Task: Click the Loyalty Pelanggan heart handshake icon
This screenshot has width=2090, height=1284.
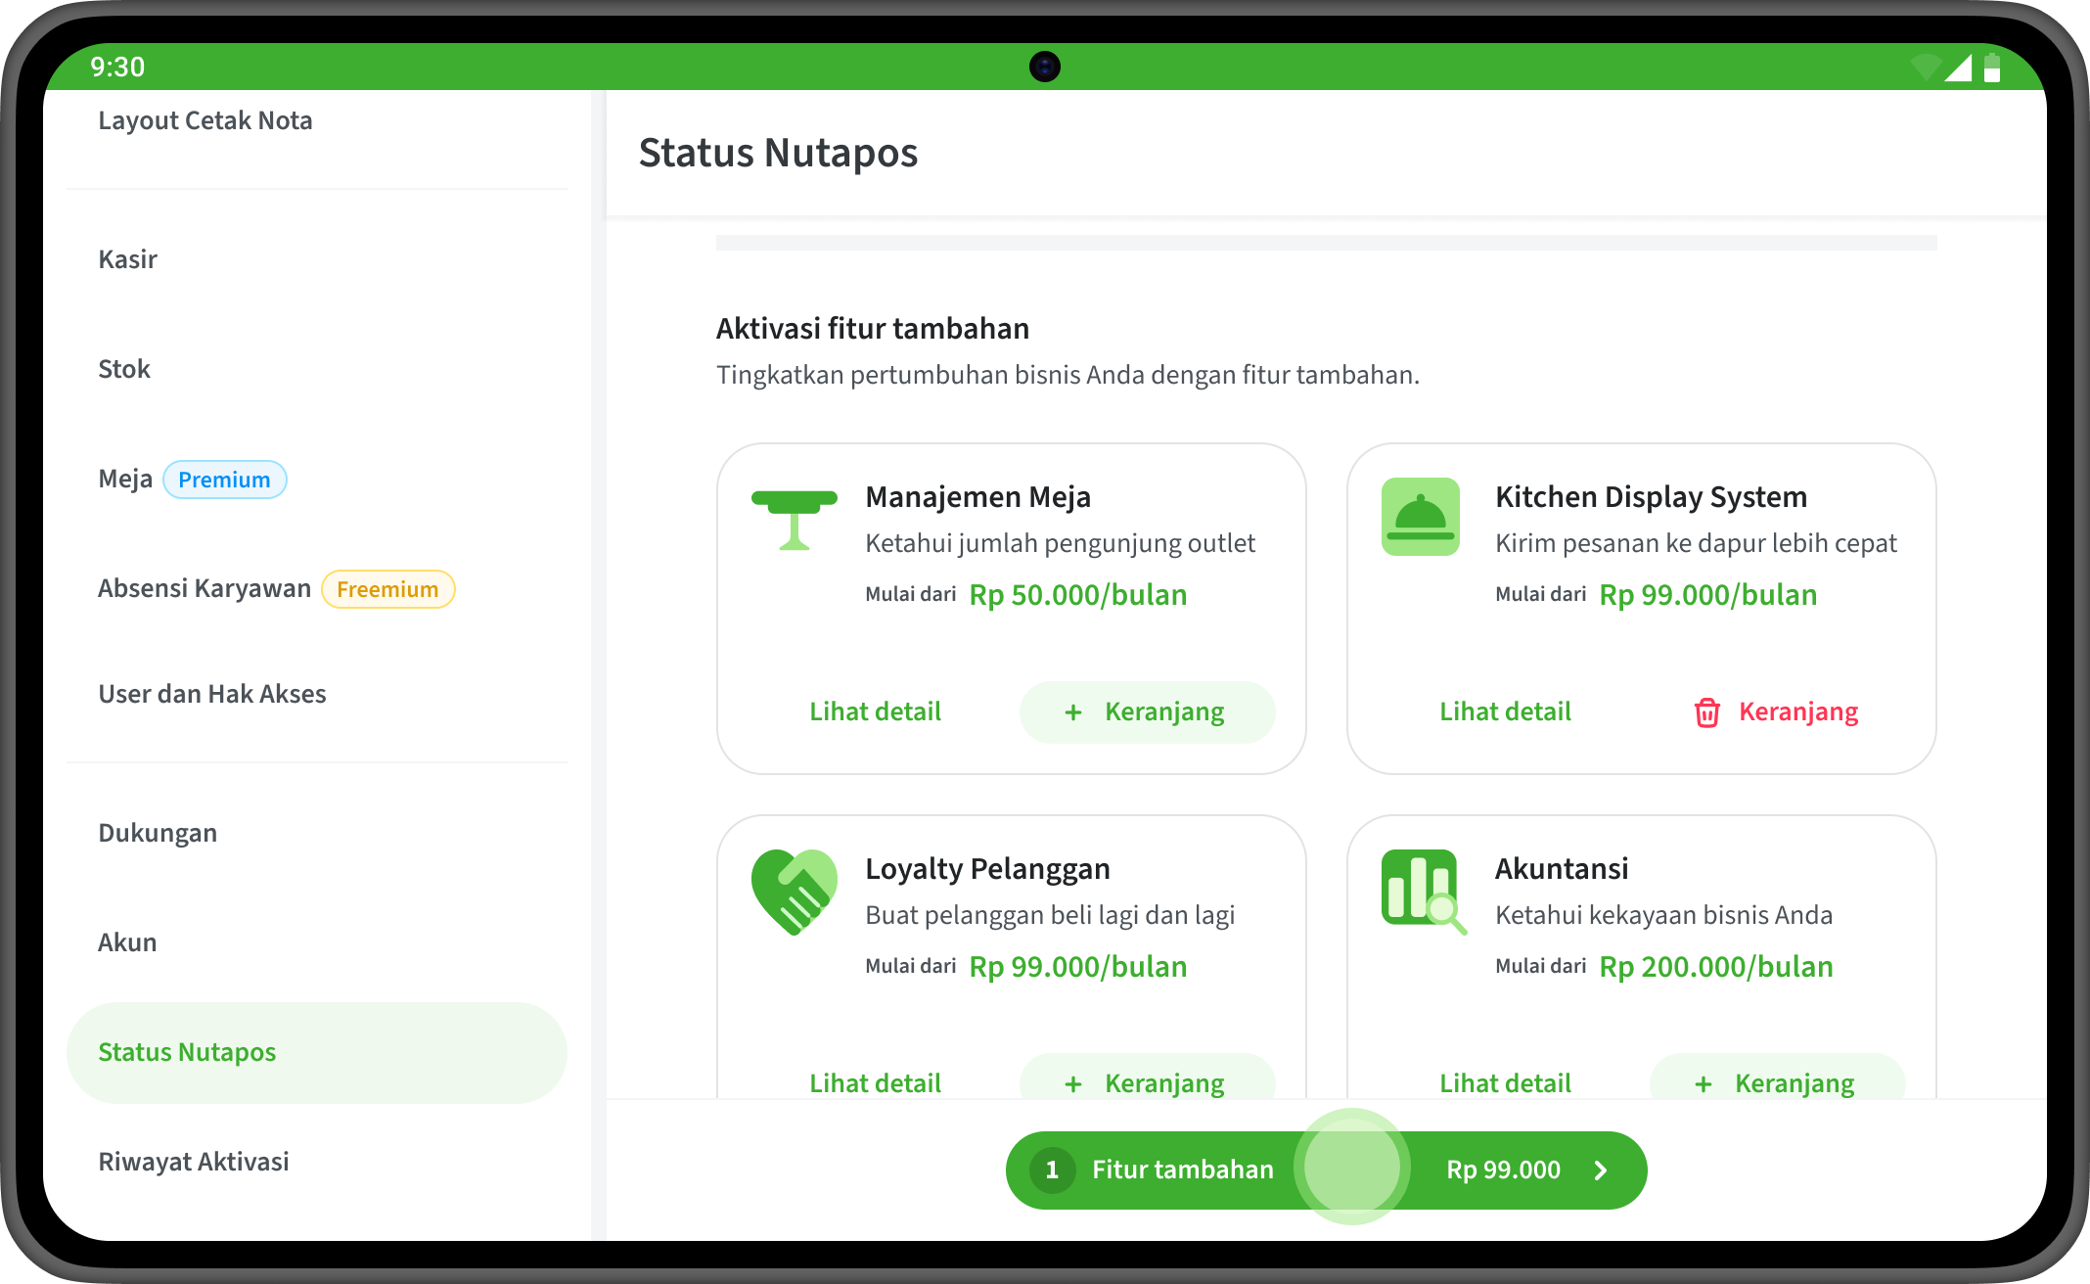Action: coord(794,892)
